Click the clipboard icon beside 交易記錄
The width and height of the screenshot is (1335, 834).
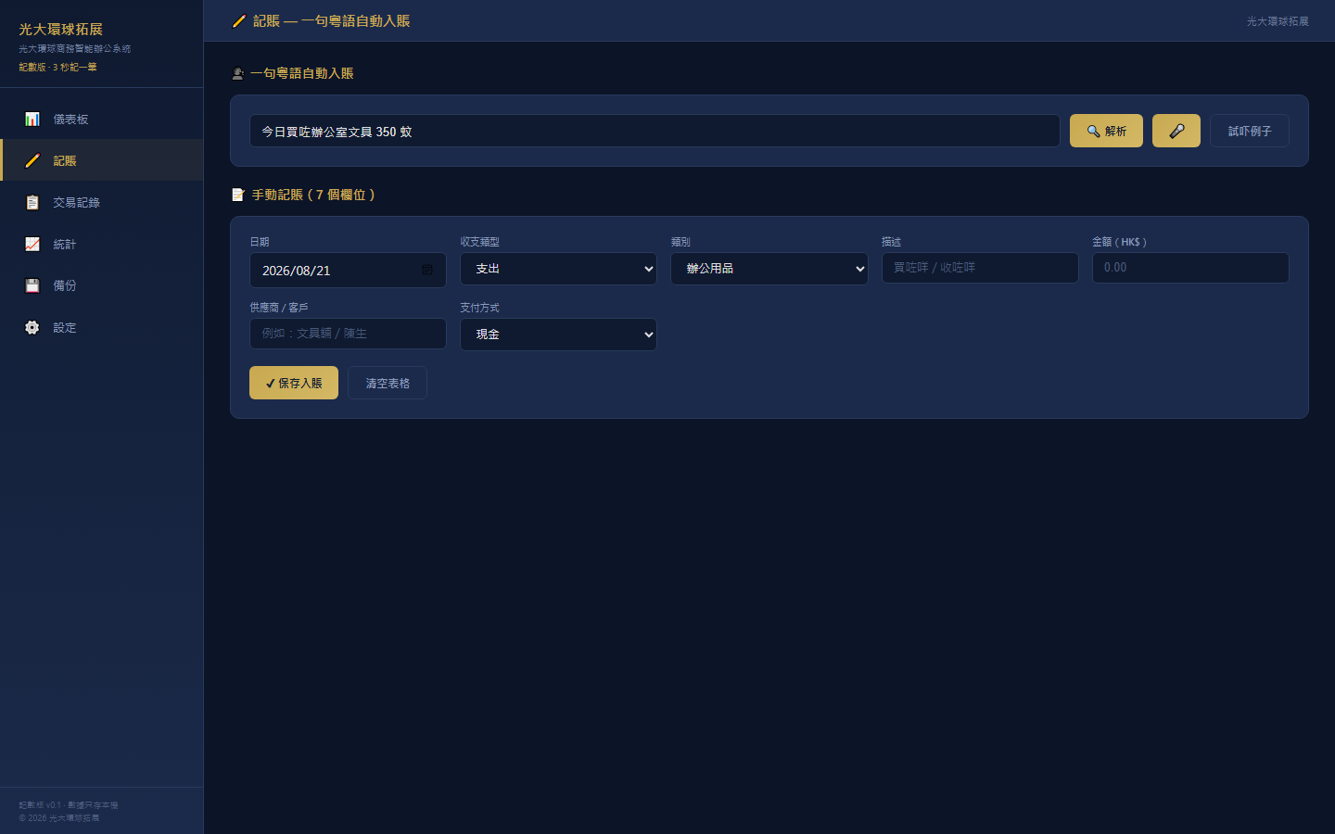(x=32, y=202)
